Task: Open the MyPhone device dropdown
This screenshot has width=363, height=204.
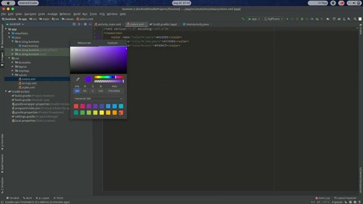Action: pyautogui.click(x=273, y=19)
